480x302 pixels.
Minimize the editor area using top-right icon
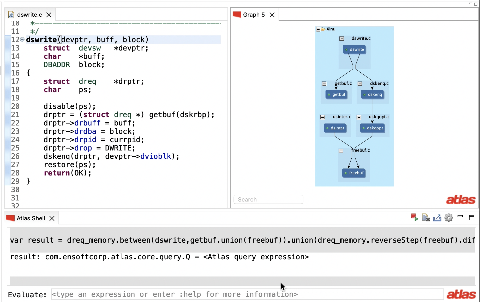coord(471,4)
